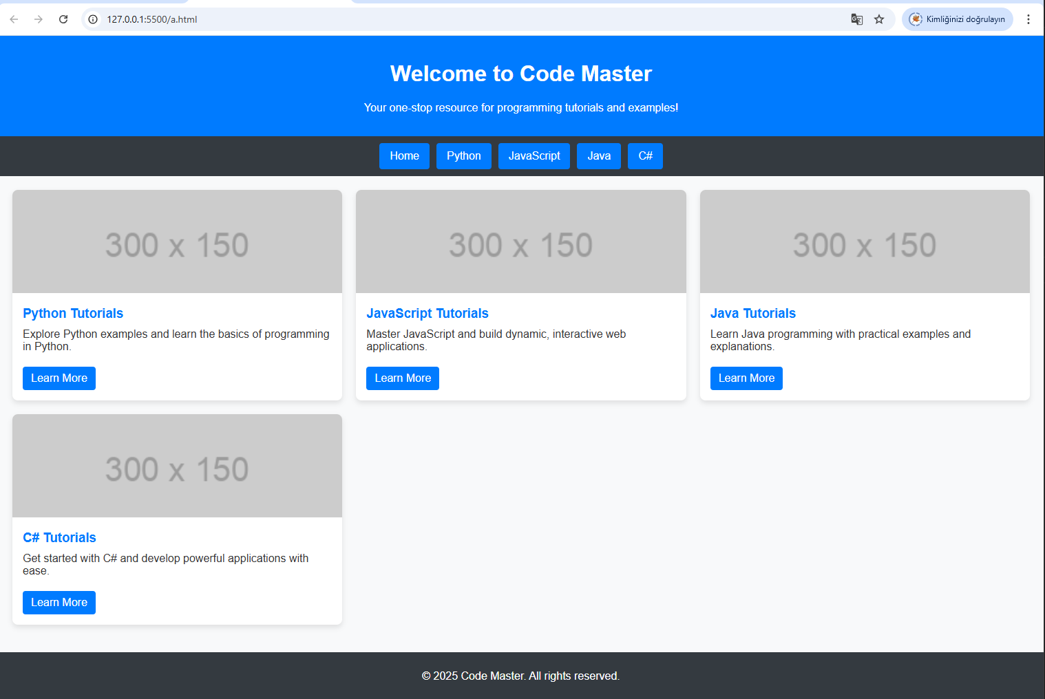This screenshot has width=1045, height=699.
Task: Click the C# Tutorials placeholder image
Action: click(x=177, y=466)
